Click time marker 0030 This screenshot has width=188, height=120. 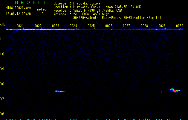[180, 26]
